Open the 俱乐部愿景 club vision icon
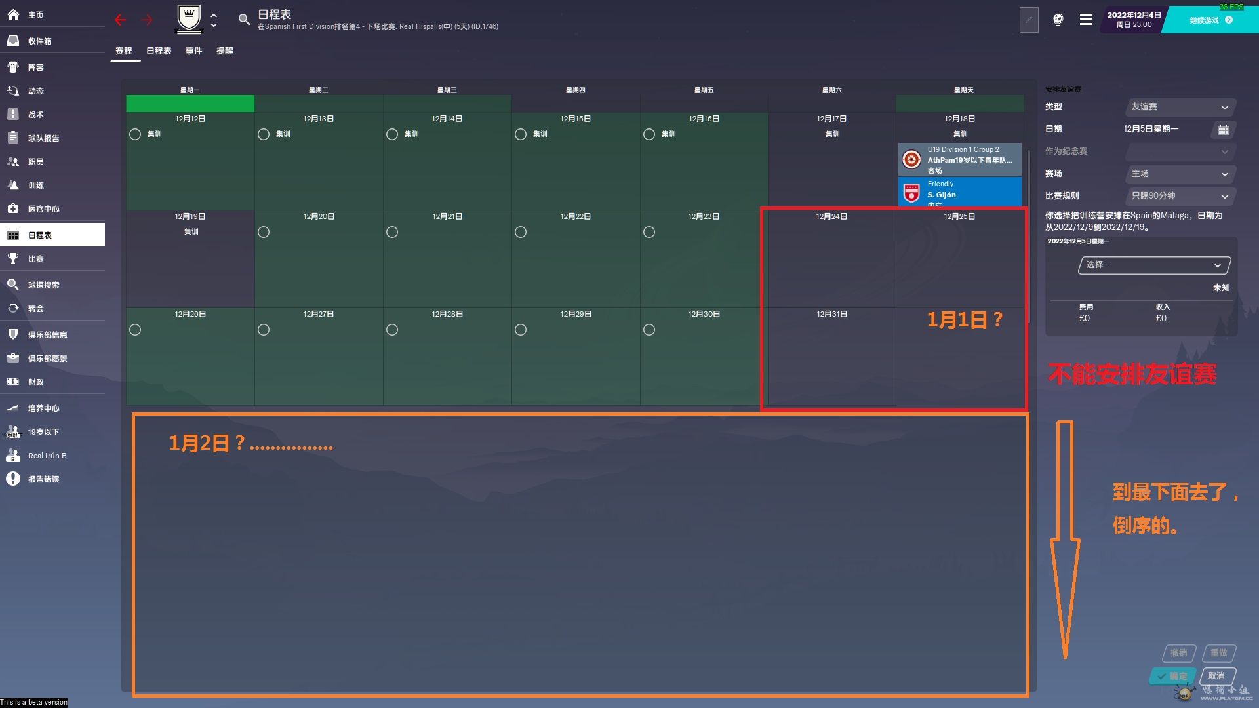This screenshot has width=1259, height=708. 13,358
